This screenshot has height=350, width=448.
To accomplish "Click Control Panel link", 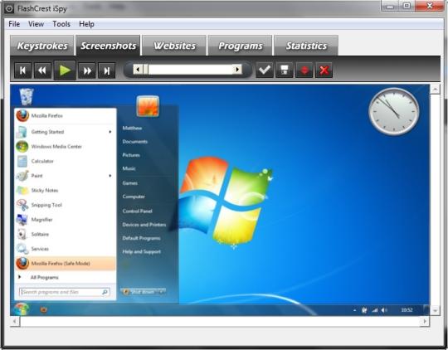I will [137, 211].
